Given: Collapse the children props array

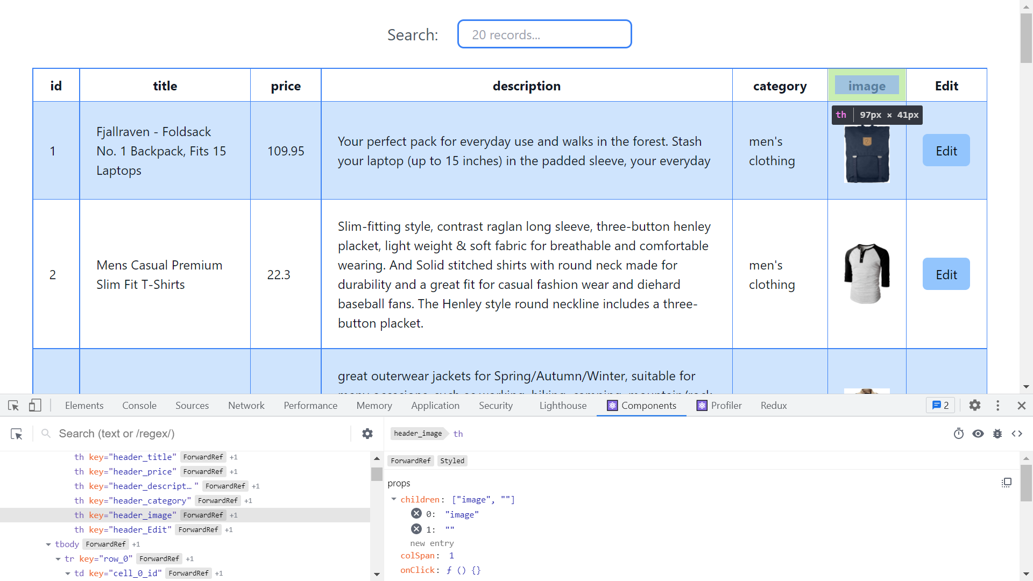Looking at the screenshot, I should [394, 499].
